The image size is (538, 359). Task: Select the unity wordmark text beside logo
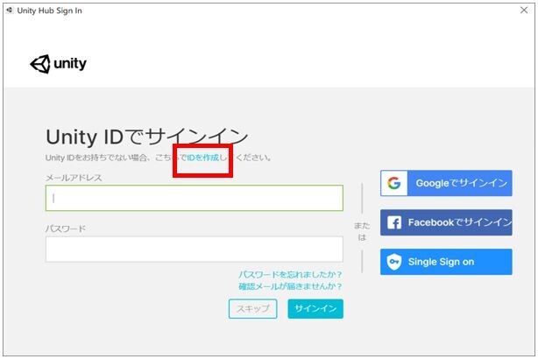click(70, 64)
